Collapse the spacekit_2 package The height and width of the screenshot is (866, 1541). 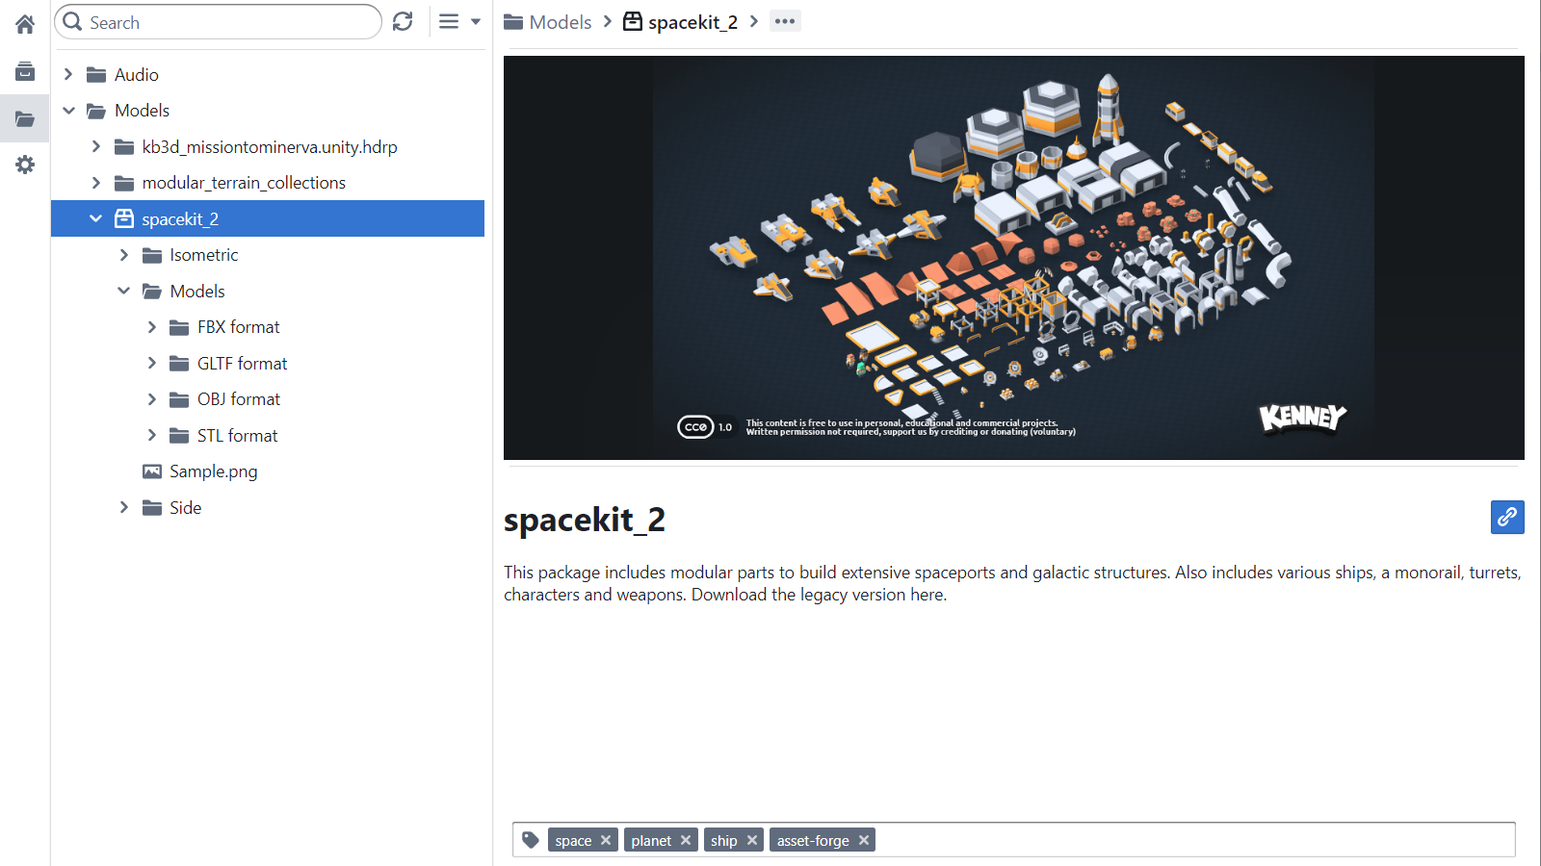pyautogui.click(x=95, y=218)
